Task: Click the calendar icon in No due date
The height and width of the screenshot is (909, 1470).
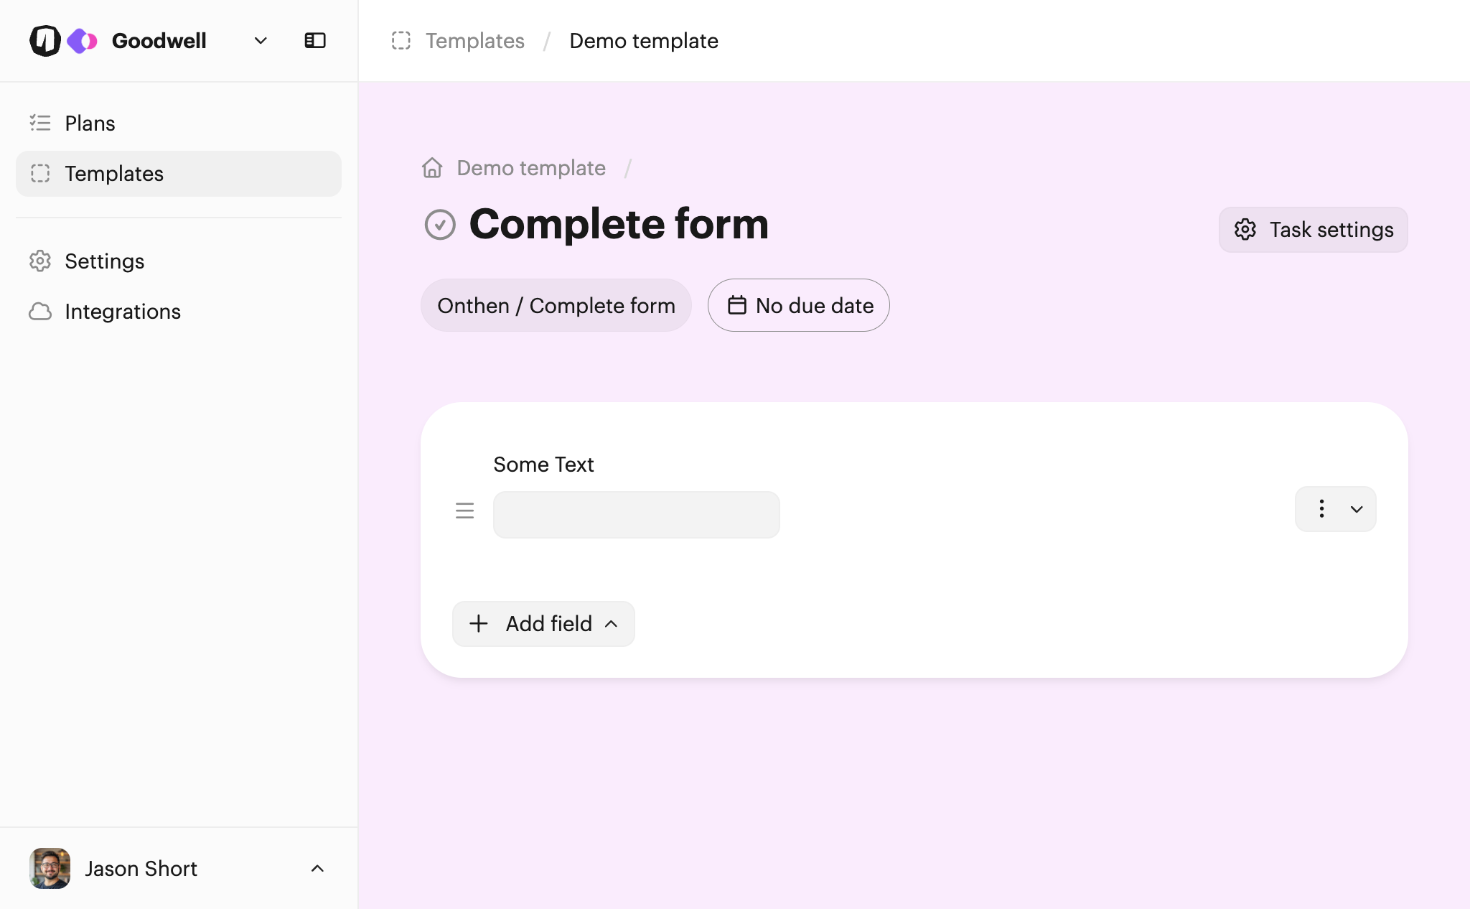Action: coord(737,305)
